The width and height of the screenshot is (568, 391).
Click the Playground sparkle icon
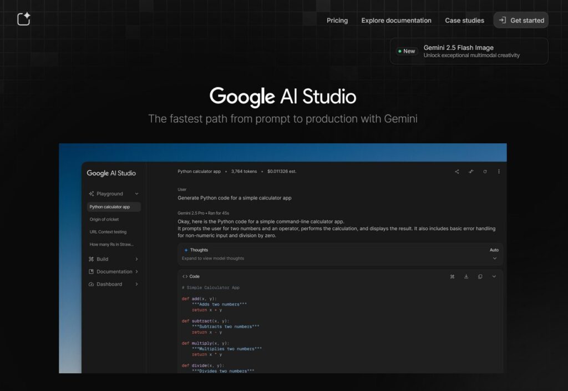pos(92,194)
